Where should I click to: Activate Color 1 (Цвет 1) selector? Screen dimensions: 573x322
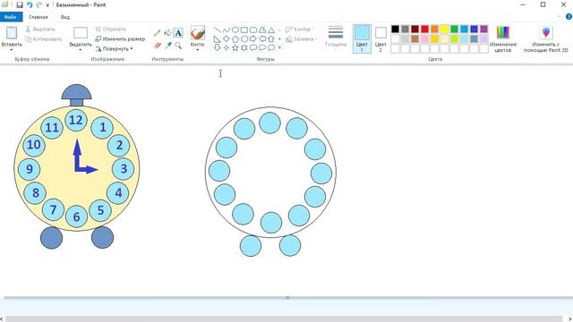point(362,38)
